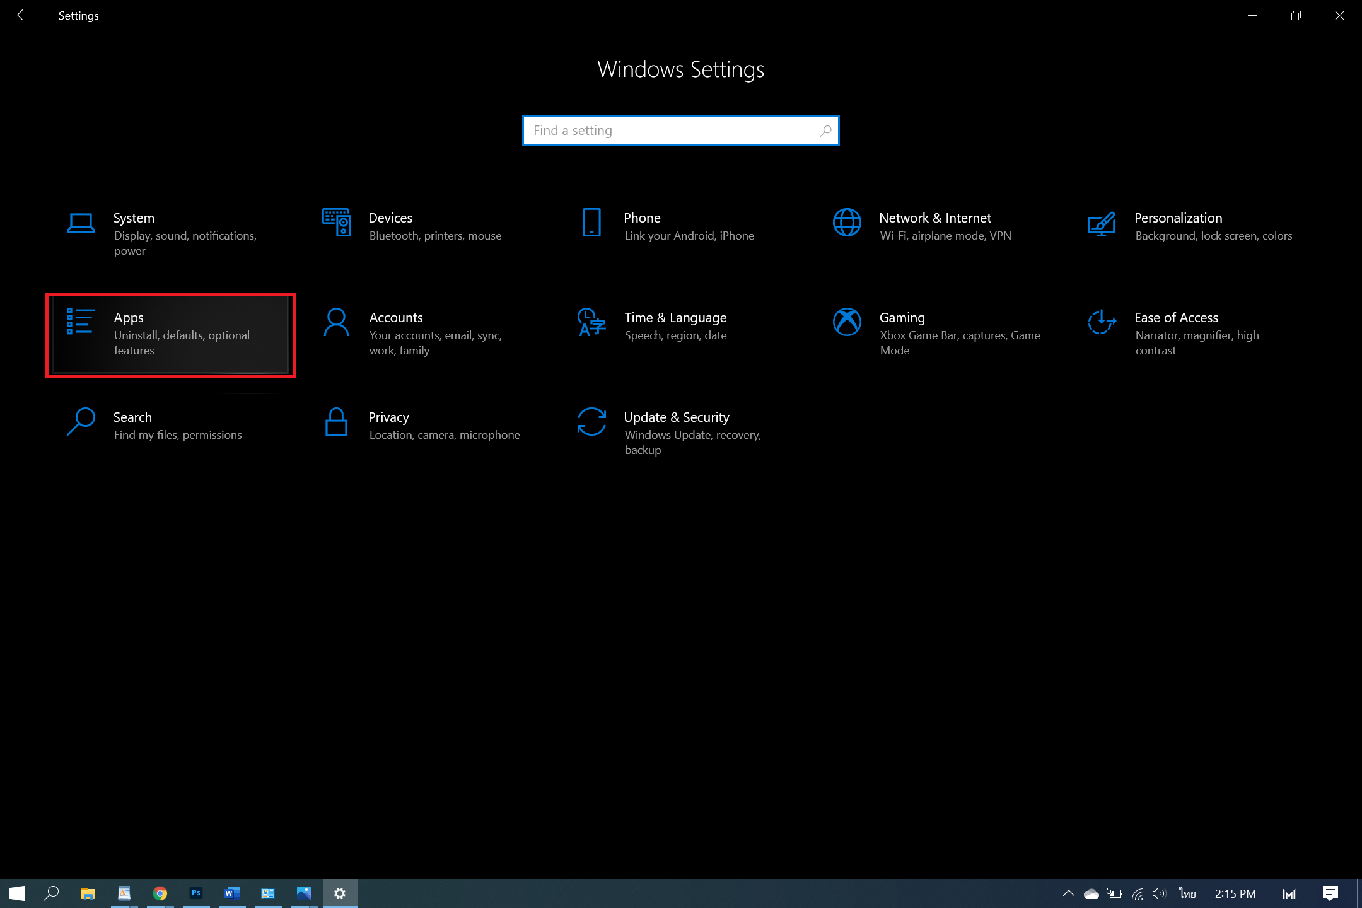
Task: Open Accounts person icon
Action: [336, 322]
